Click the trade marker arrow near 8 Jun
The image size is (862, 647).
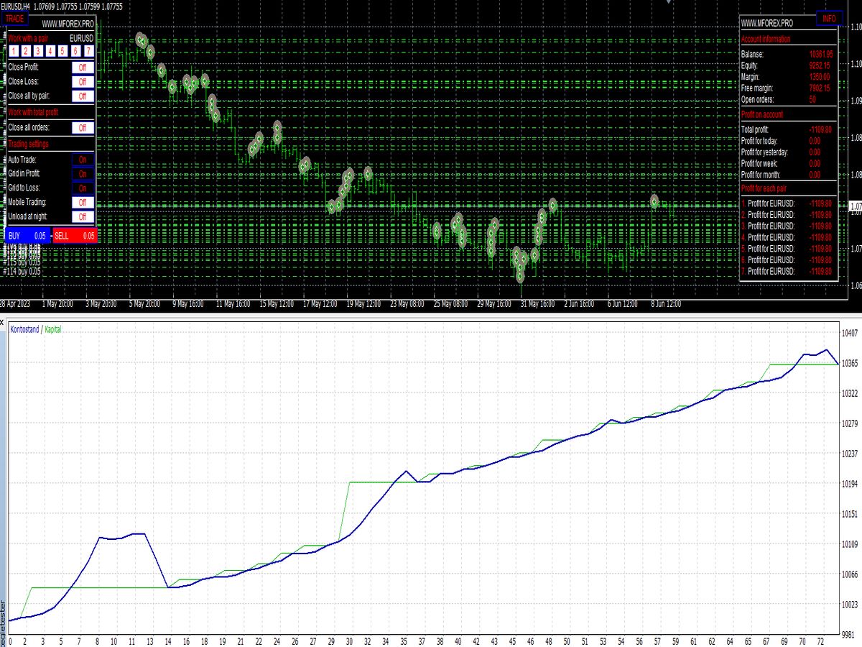[654, 202]
